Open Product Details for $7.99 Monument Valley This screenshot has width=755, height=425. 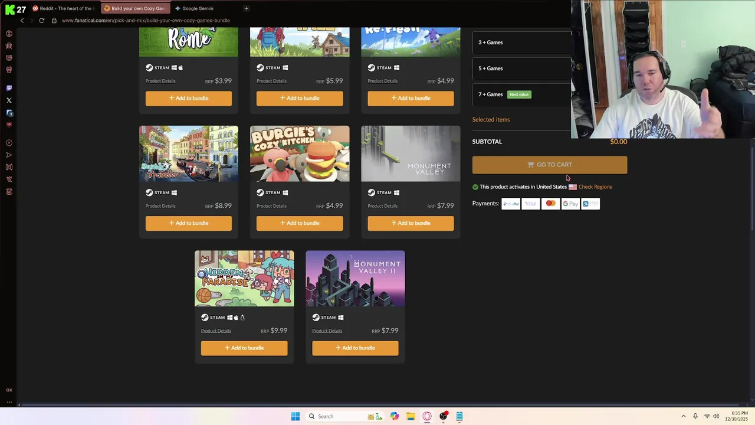point(382,206)
